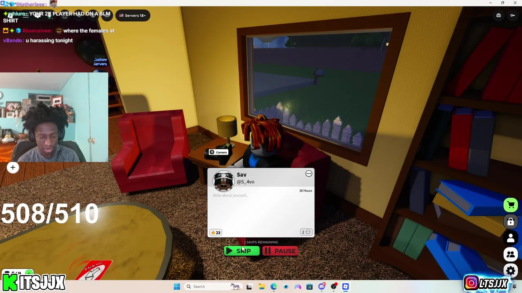Open the Windows Start menu
522x293 pixels.
177,286
